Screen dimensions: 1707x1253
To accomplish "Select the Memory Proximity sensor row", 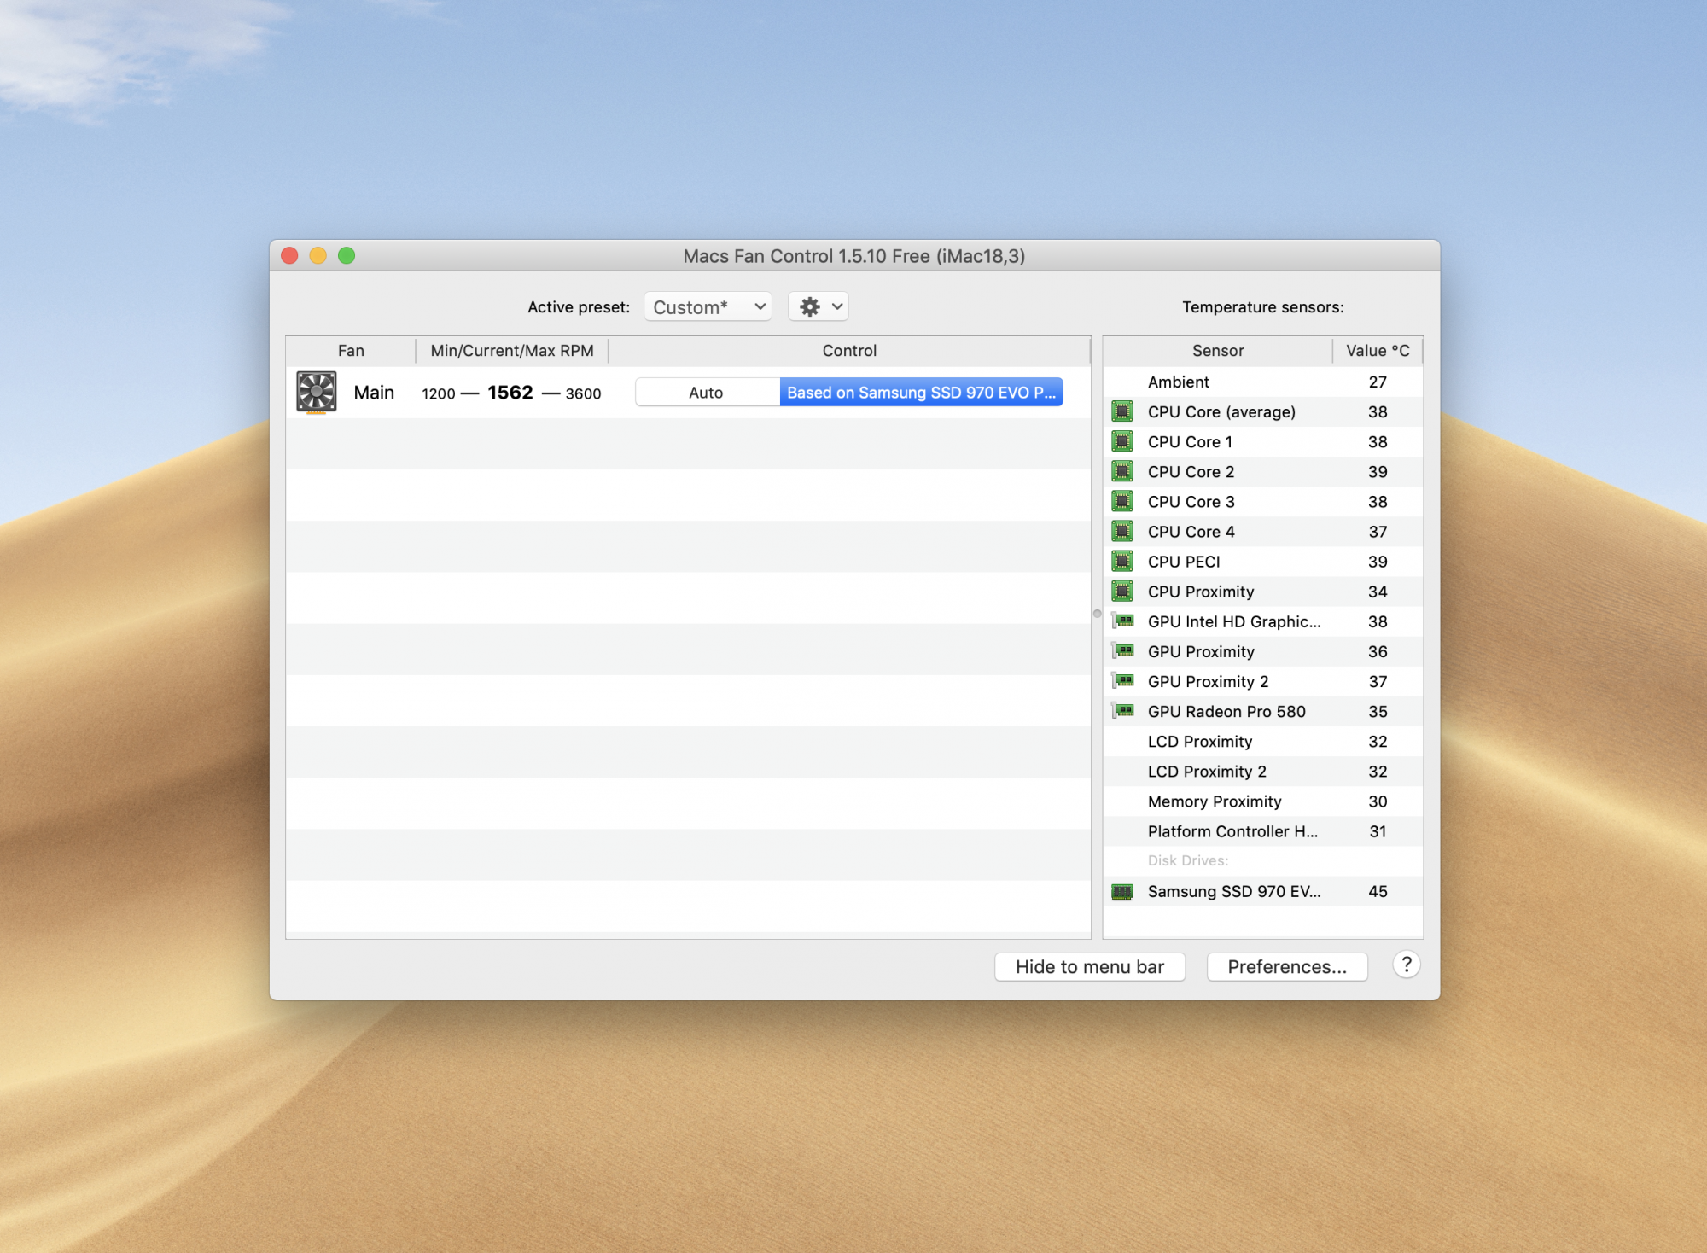I will click(x=1262, y=801).
